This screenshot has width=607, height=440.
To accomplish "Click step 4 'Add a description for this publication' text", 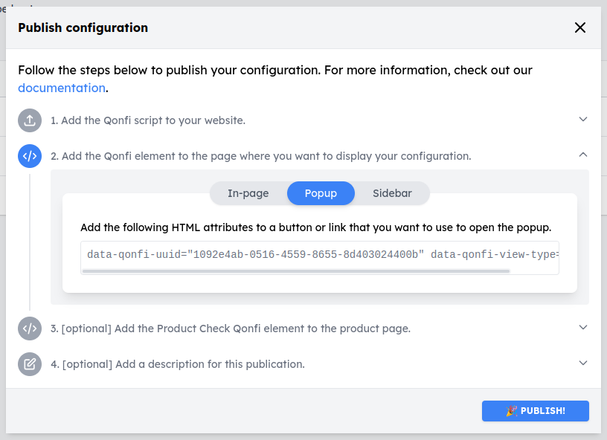I will point(178,364).
